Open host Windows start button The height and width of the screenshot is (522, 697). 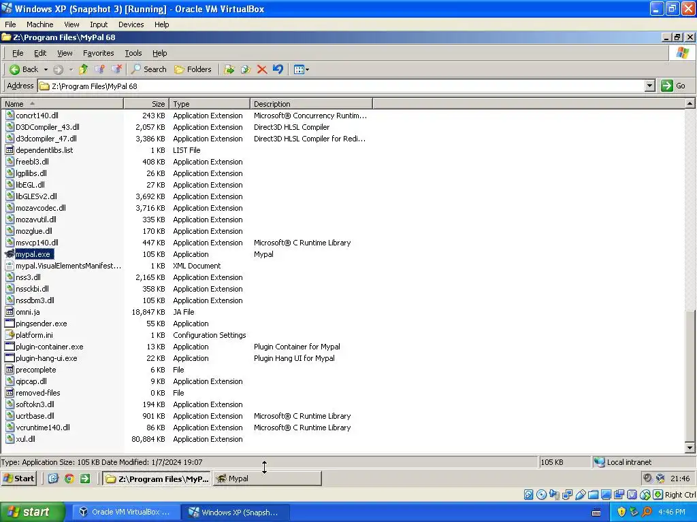point(32,512)
